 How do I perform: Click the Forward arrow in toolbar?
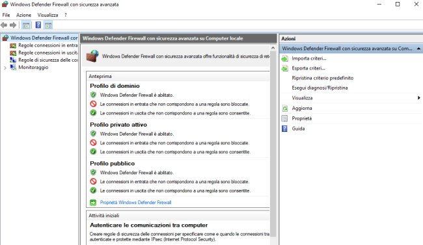pos(13,25)
